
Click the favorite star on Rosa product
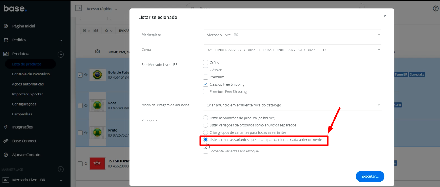[x=86, y=106]
